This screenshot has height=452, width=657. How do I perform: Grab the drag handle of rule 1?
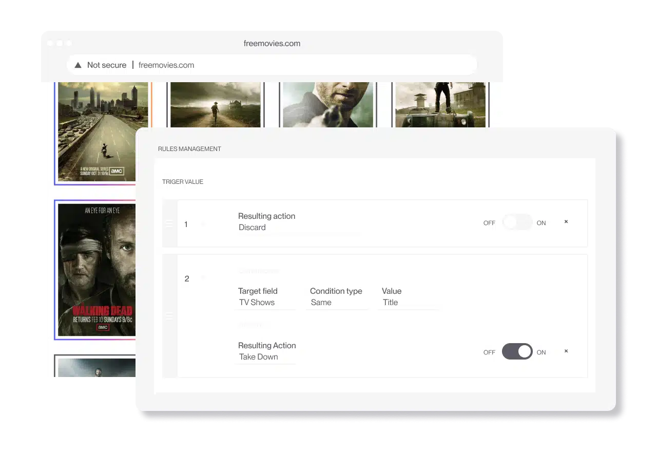(x=169, y=224)
